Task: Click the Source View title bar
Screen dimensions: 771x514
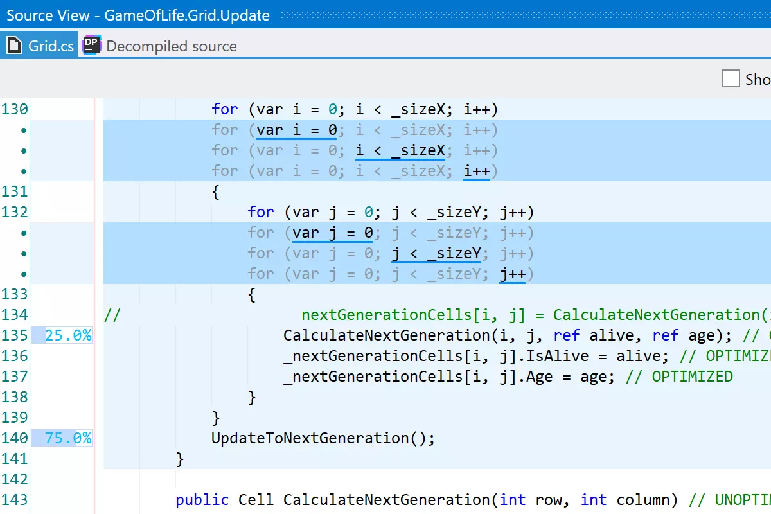Action: (x=138, y=15)
